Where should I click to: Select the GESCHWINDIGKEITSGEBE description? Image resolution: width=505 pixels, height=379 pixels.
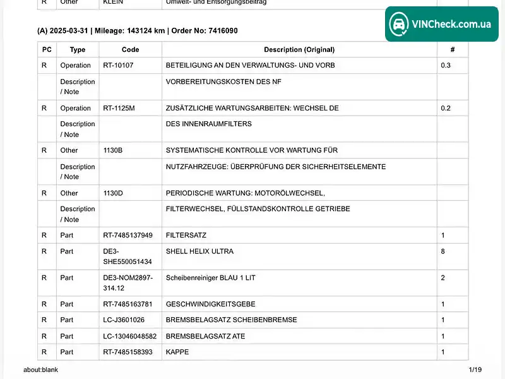pyautogui.click(x=211, y=304)
